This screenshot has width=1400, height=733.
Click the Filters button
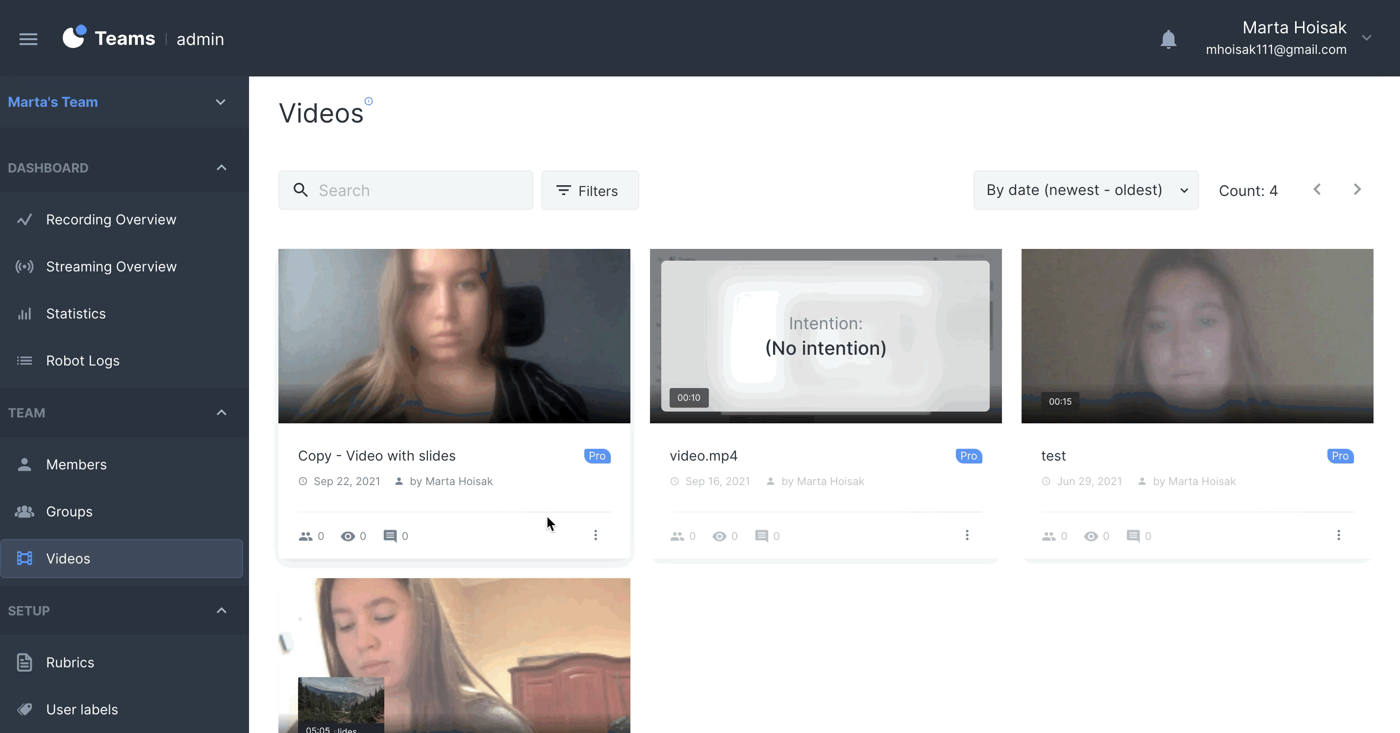[x=589, y=190]
